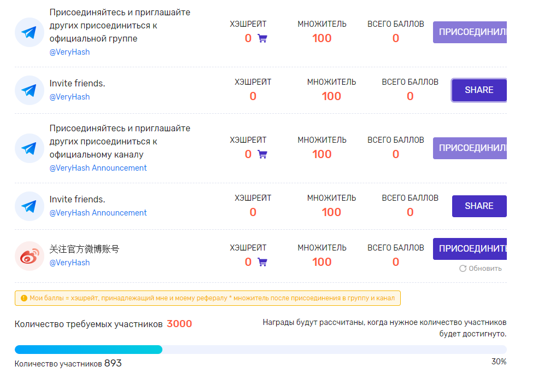Click the participant count 893
The width and height of the screenshot is (544, 372).
pyautogui.click(x=113, y=363)
